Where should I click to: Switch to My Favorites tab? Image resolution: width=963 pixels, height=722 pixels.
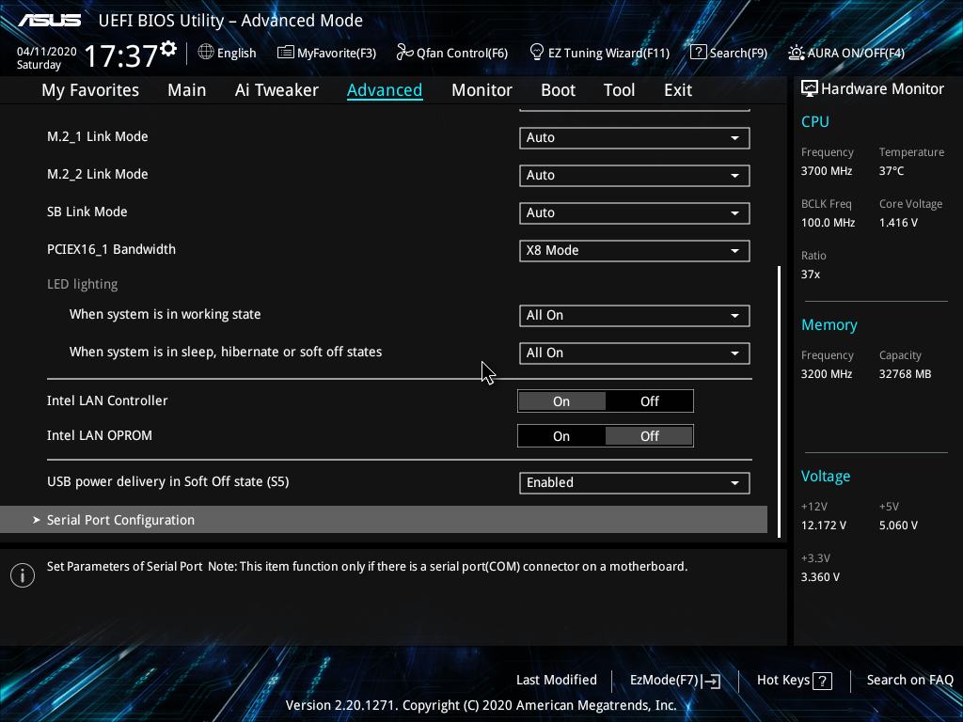90,89
